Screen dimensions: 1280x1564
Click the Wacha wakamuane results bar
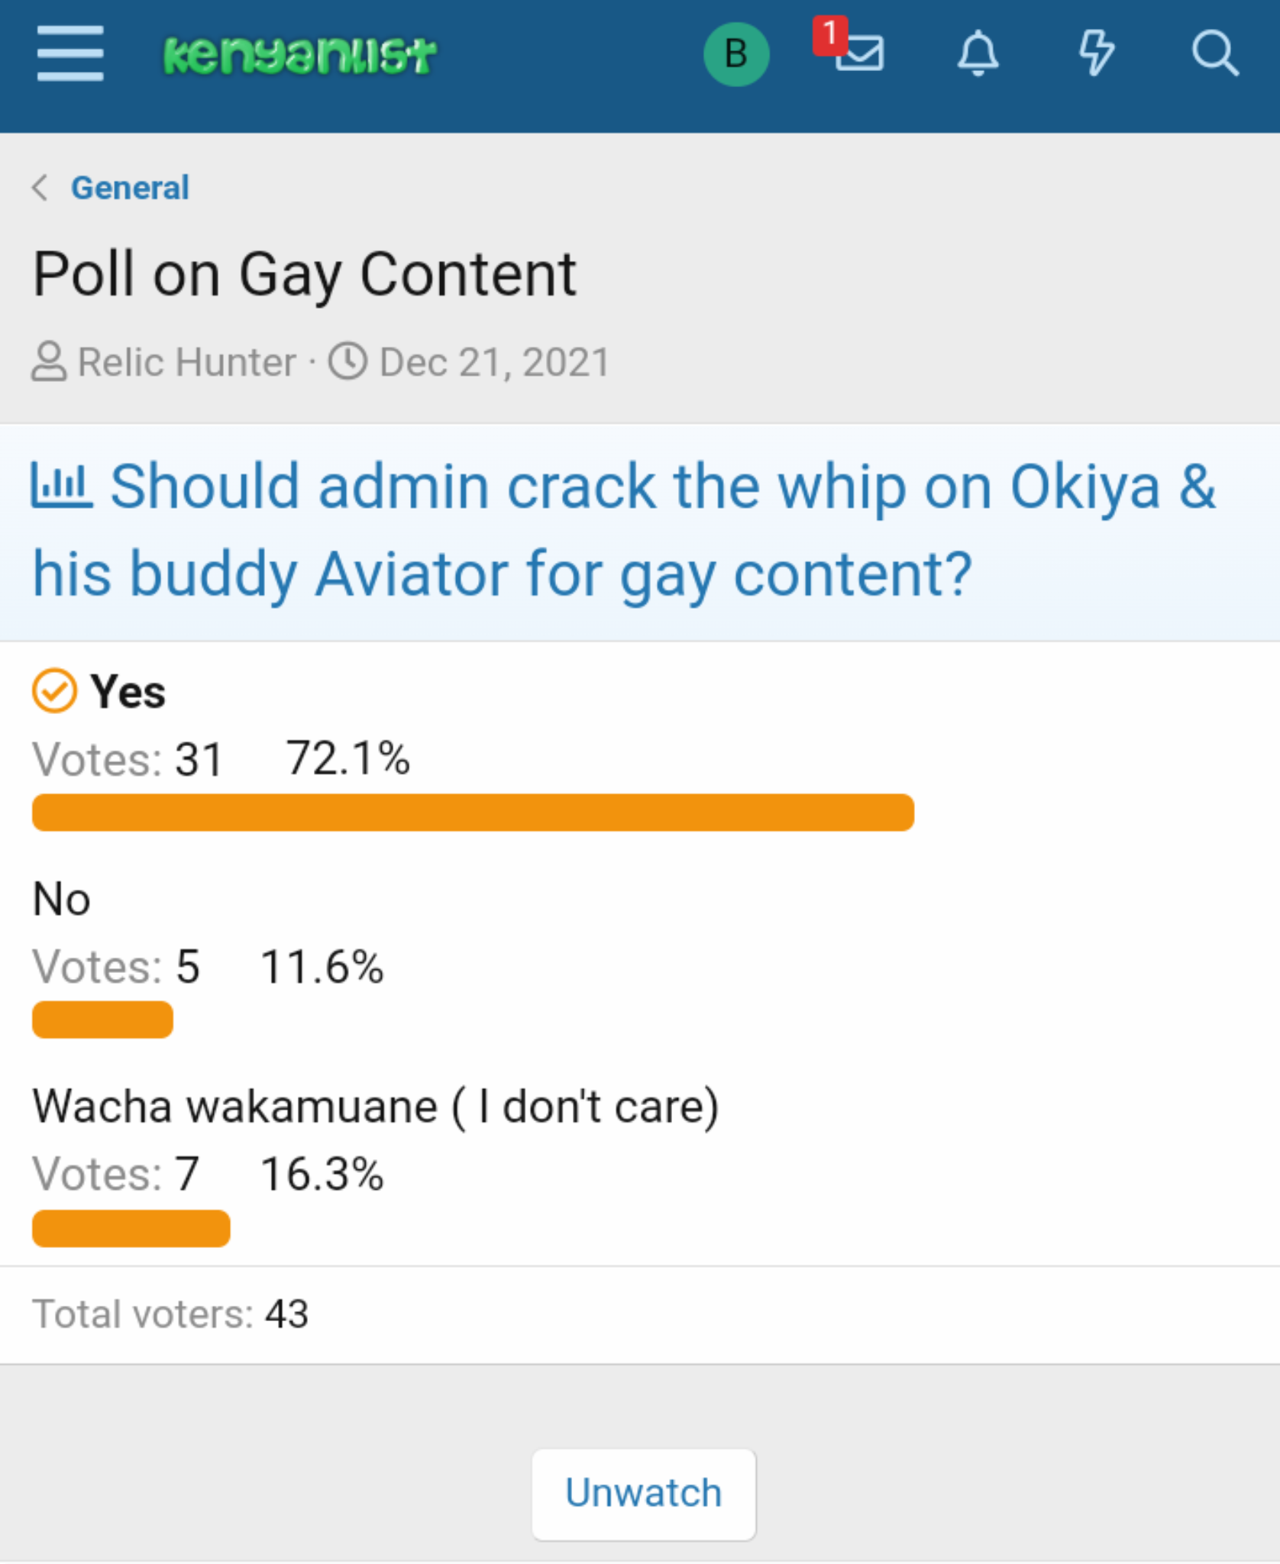pyautogui.click(x=131, y=1228)
